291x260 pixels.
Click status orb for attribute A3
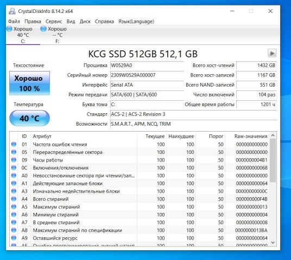tap(14, 191)
